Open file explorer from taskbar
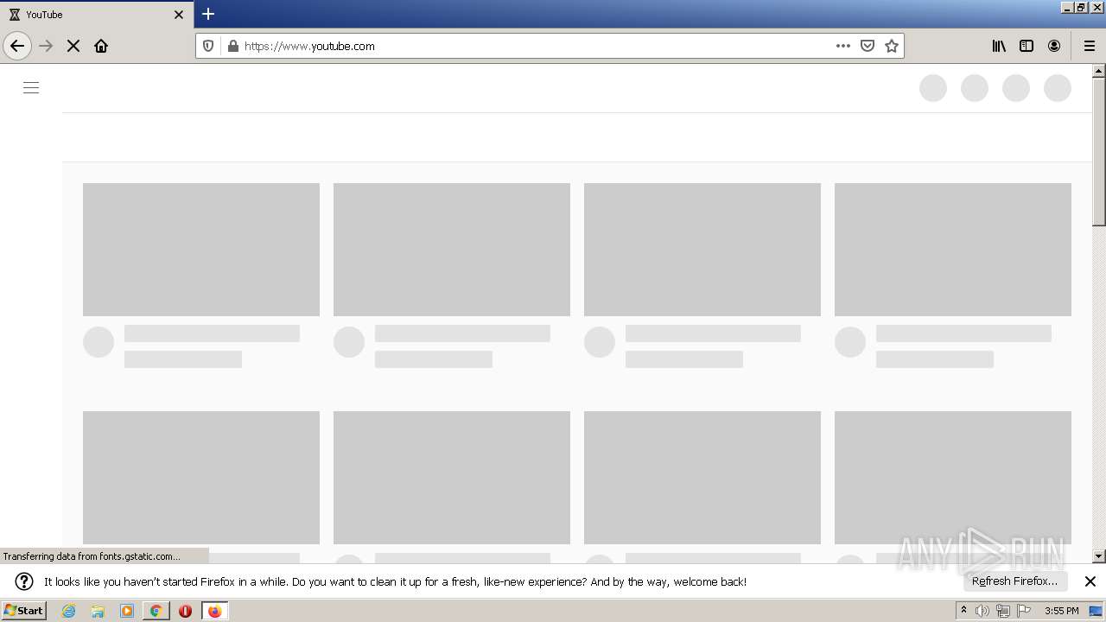1106x622 pixels. (x=98, y=611)
